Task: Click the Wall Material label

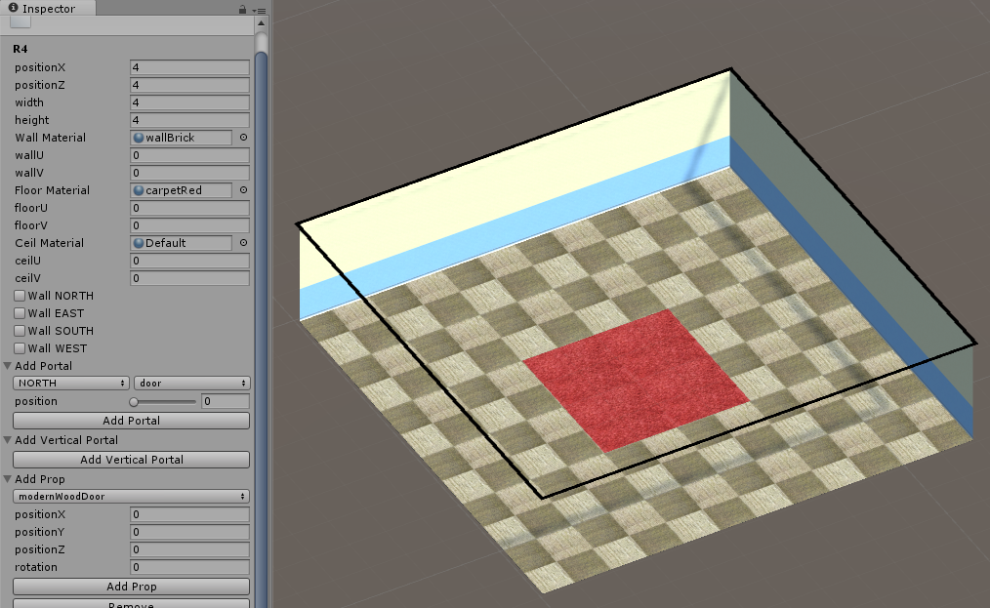Action: (x=51, y=138)
